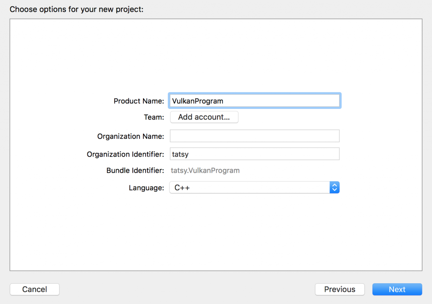Screen dimensions: 432x304
Task: Go back using the Previous button
Action: click(x=340, y=289)
